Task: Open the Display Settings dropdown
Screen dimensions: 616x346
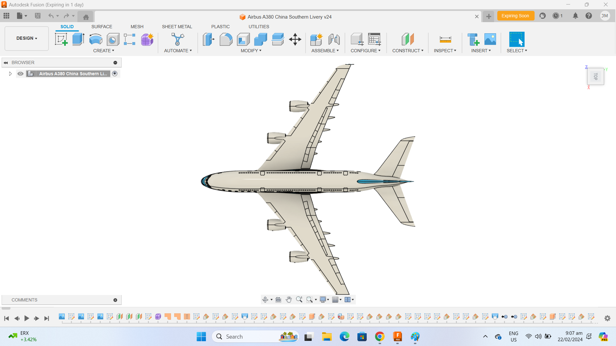Action: point(324,299)
